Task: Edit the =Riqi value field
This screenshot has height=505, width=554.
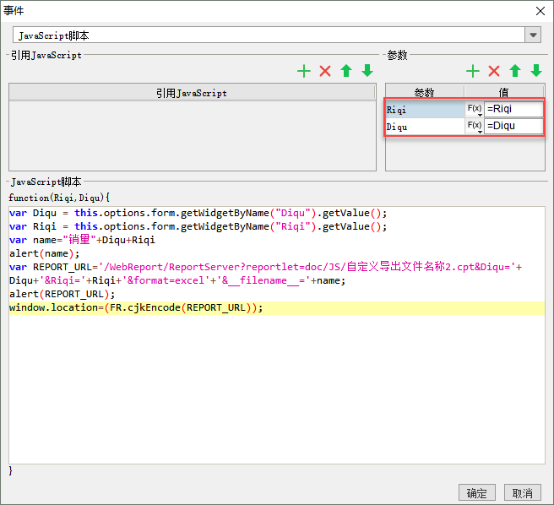Action: [513, 109]
